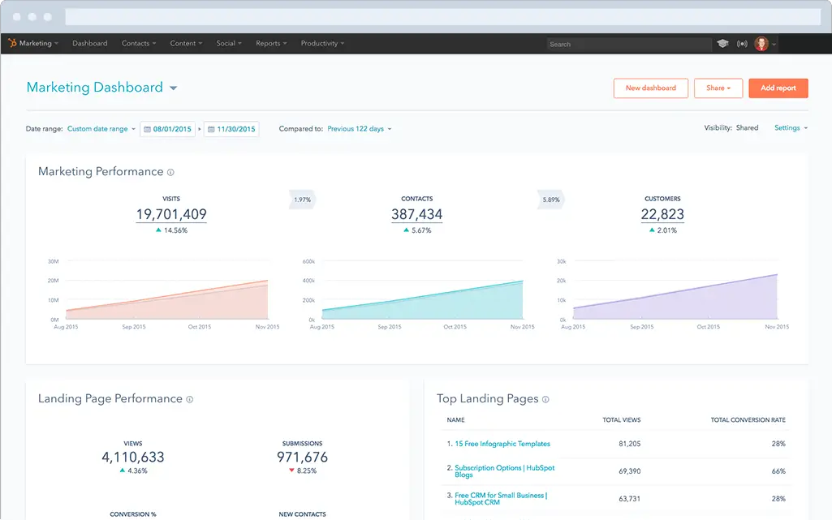Open the Settings dropdown
832x520 pixels.
(x=791, y=127)
